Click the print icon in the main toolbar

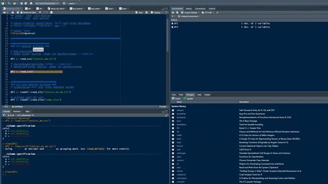tap(31, 4)
